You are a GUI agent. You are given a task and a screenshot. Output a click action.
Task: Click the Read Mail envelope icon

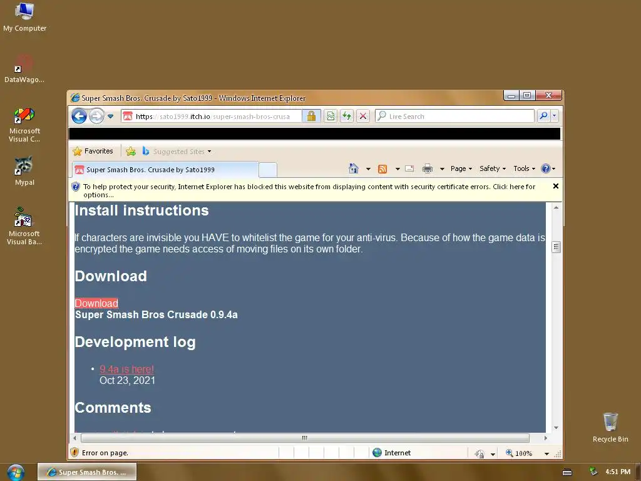(409, 168)
